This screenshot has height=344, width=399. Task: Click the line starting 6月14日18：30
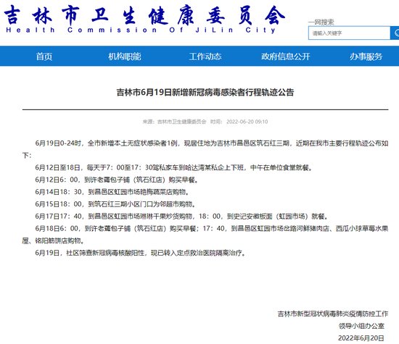[112, 192]
